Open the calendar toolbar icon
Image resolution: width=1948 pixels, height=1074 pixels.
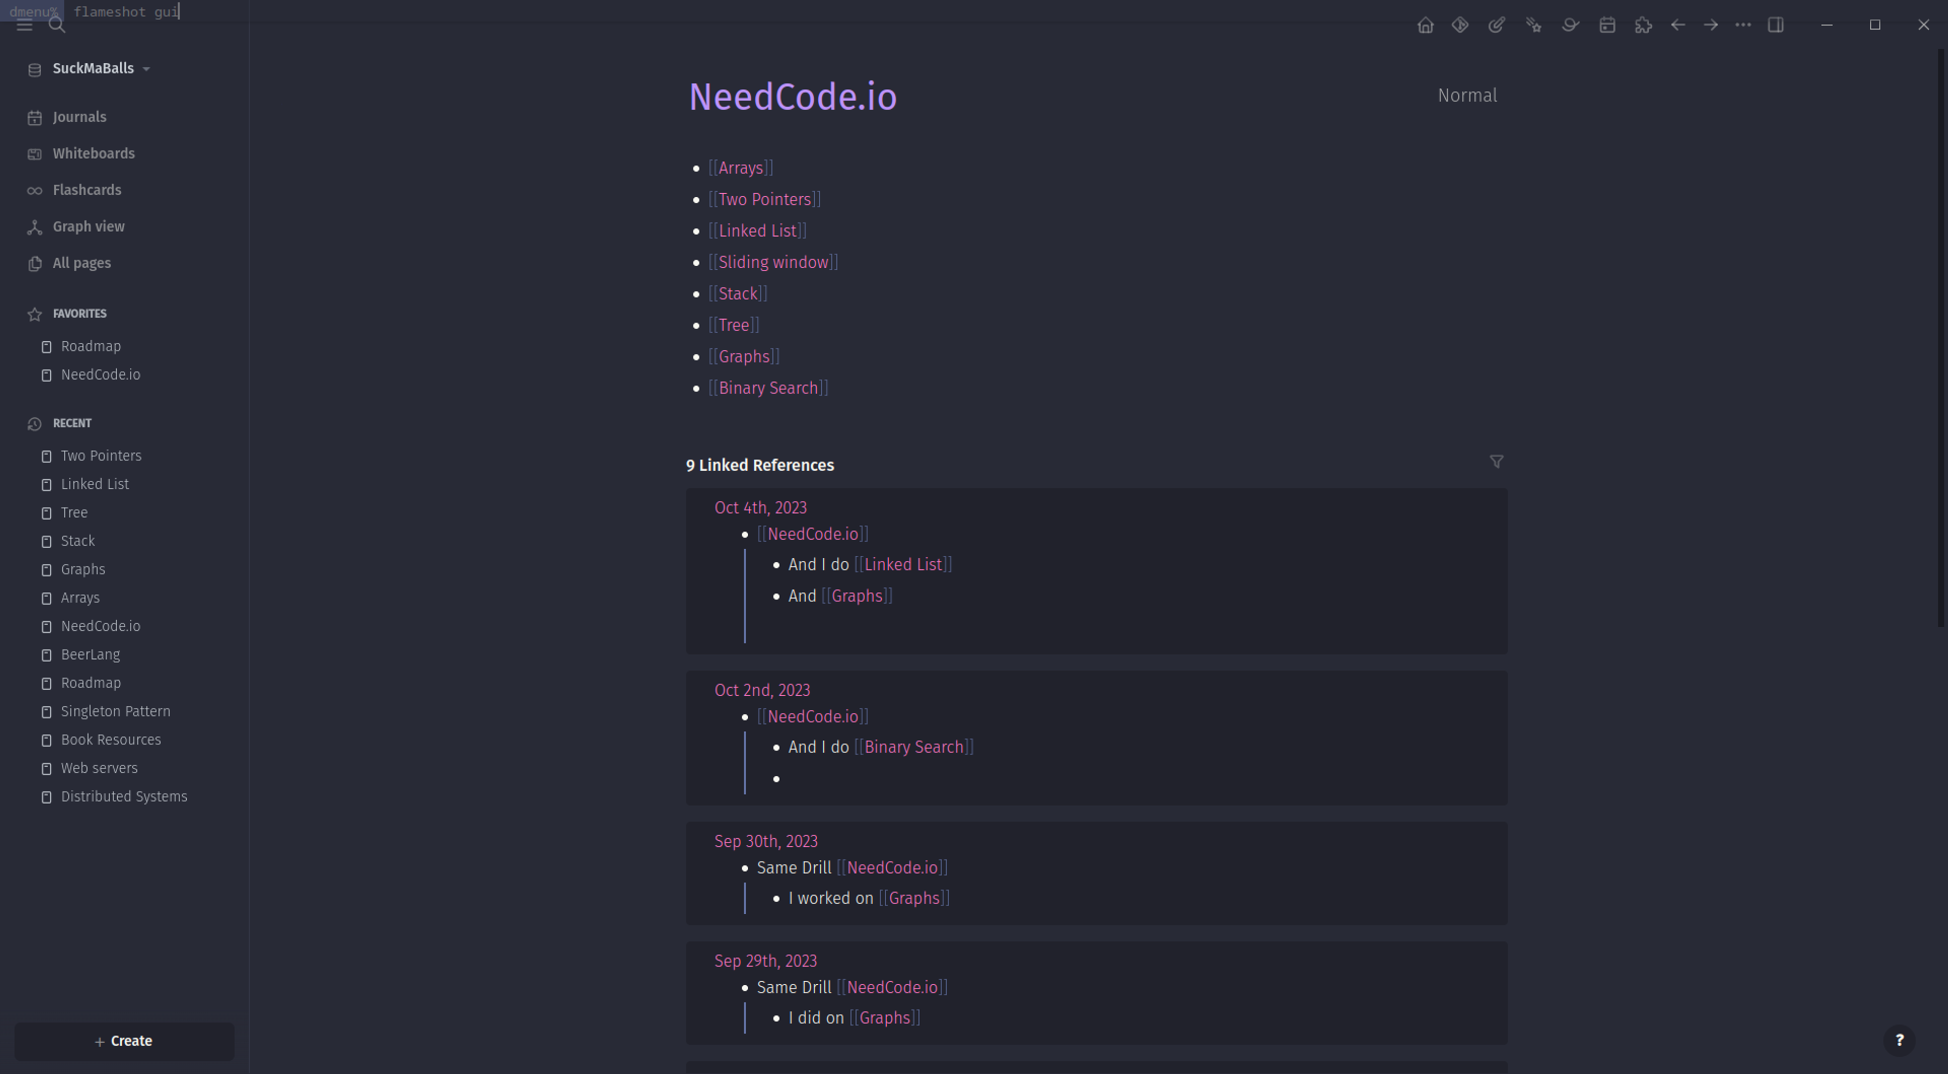(1607, 26)
